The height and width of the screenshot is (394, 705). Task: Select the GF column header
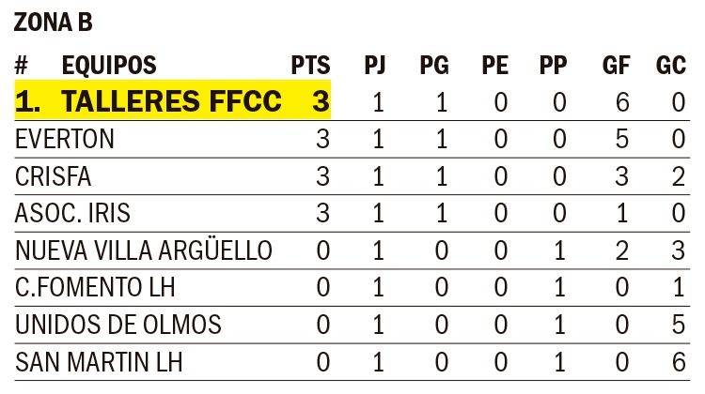(x=616, y=66)
